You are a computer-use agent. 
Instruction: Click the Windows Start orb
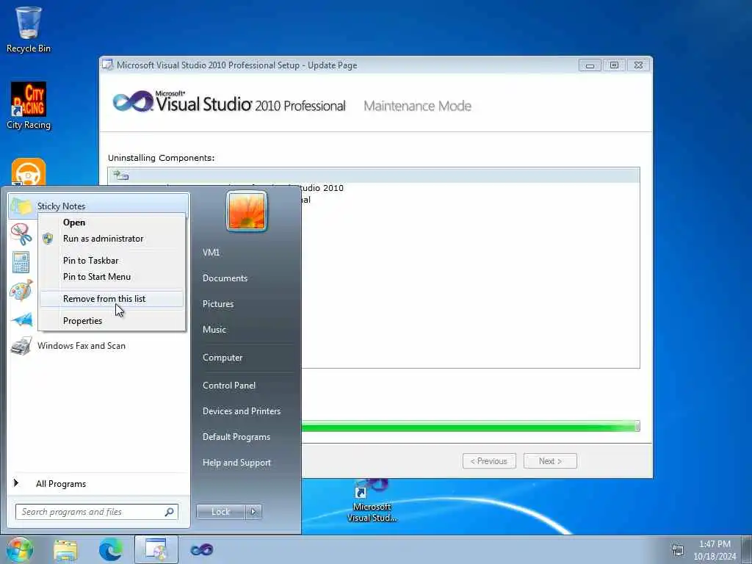(x=20, y=549)
